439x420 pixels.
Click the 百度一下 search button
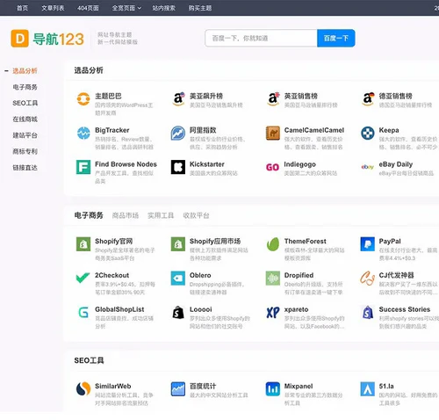[x=336, y=38]
